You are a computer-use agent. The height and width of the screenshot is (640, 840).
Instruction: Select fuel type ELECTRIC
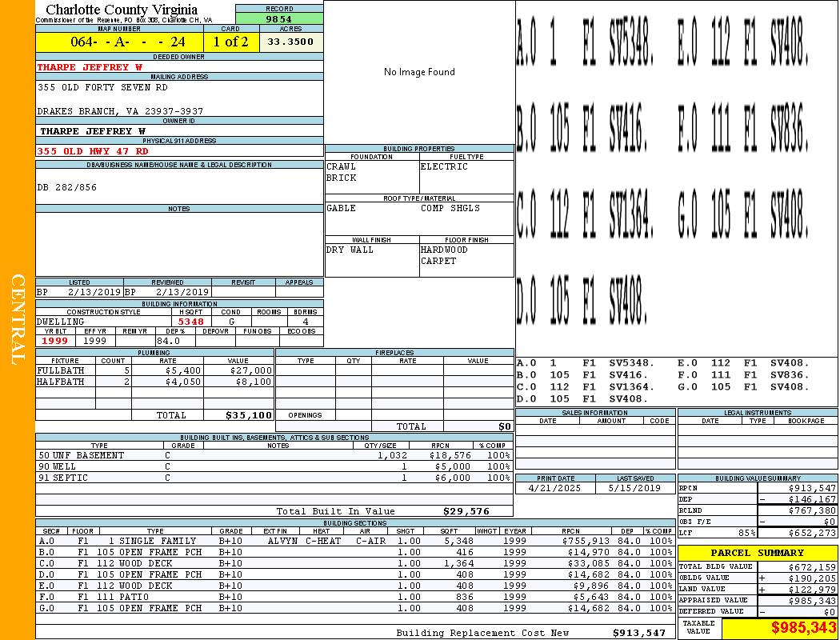444,166
